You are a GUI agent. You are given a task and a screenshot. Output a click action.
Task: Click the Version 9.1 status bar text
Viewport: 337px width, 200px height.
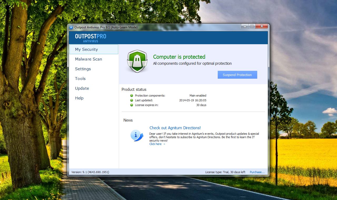pyautogui.click(x=90, y=172)
